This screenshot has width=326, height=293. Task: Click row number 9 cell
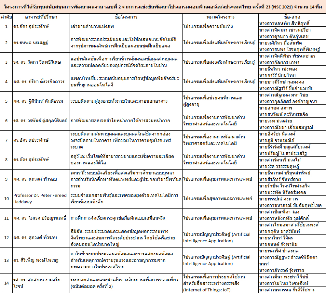point(6,179)
